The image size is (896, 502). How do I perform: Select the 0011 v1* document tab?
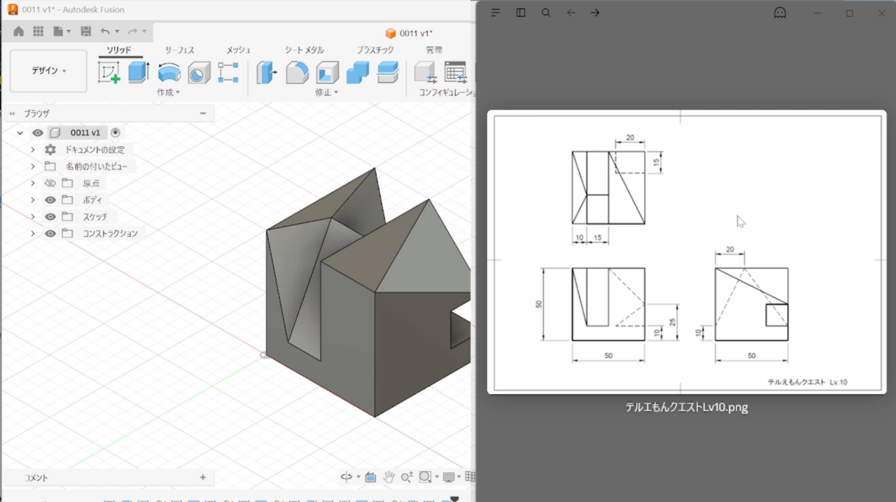pos(409,33)
